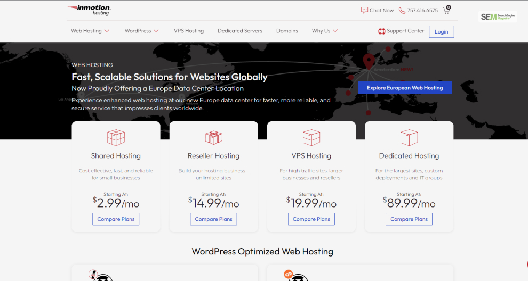Click Explore European Web Hosting button

[x=405, y=88]
